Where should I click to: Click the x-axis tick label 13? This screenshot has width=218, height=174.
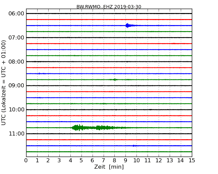170,161
